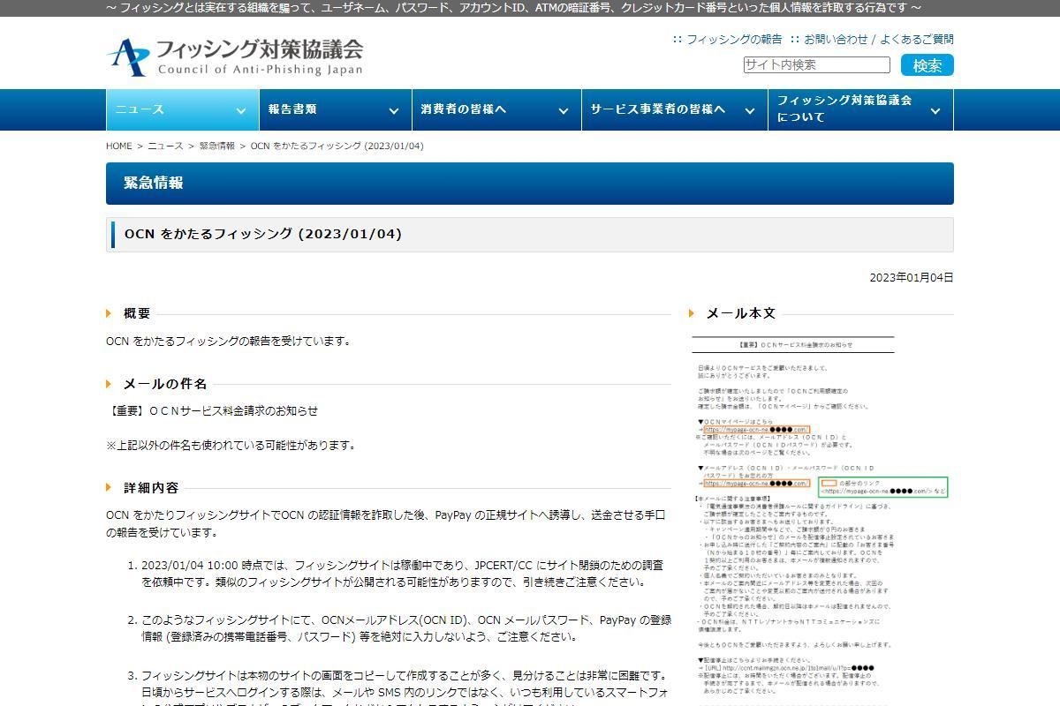Expand the chevron beside フィッシング対策協議会について
Viewport: 1060px width, 706px height.
pos(935,110)
